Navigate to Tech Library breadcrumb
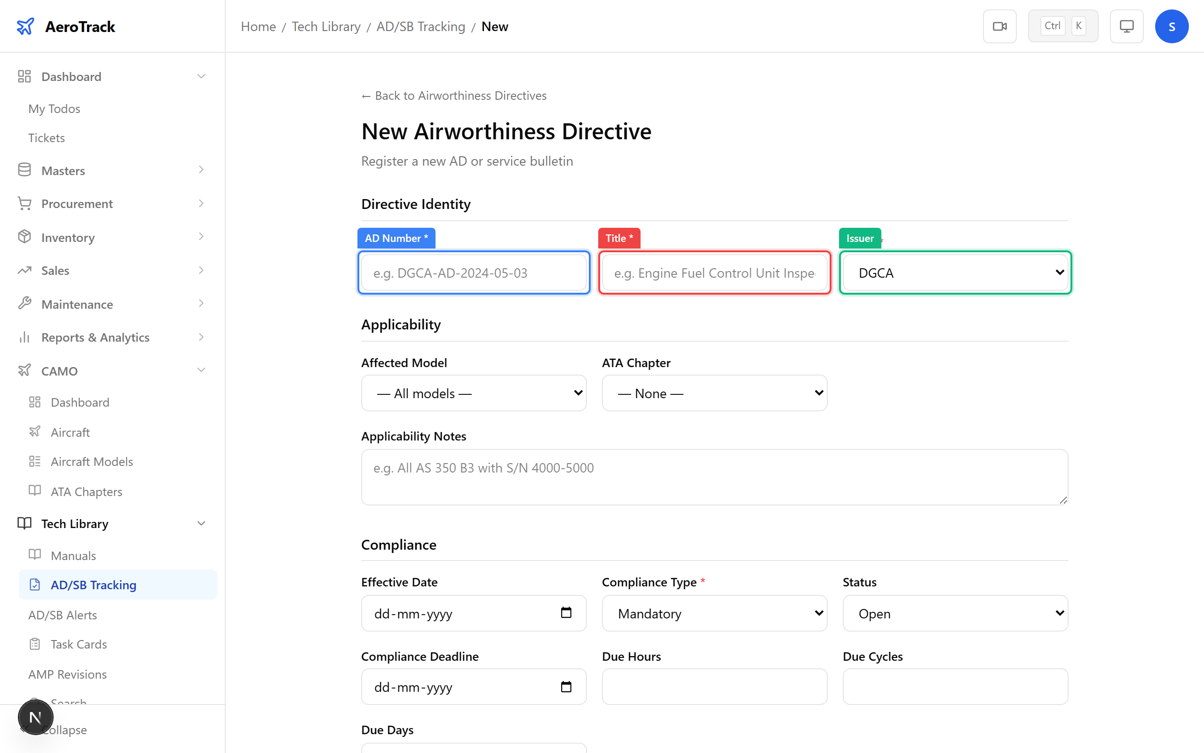This screenshot has height=753, width=1204. 326,26
